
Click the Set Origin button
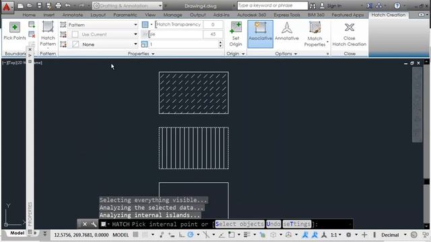click(236, 34)
